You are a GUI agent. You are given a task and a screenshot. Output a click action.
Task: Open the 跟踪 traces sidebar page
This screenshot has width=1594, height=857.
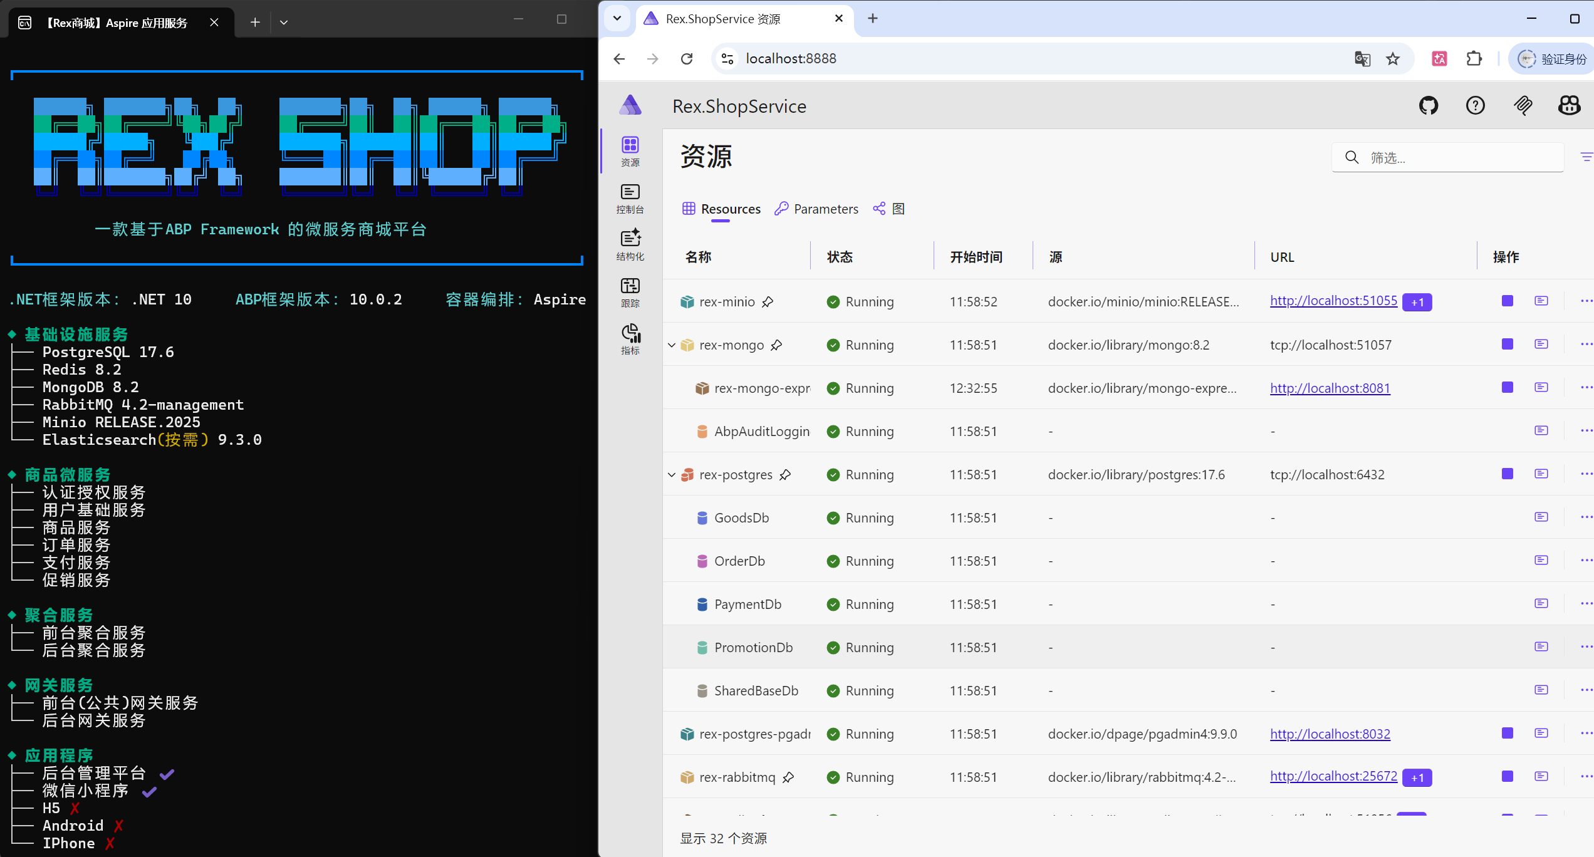pos(630,293)
